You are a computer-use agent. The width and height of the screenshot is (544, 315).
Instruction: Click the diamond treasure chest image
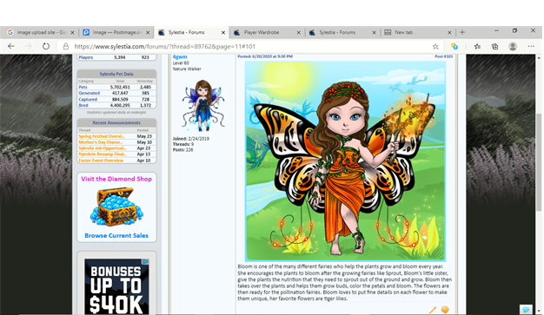[116, 207]
